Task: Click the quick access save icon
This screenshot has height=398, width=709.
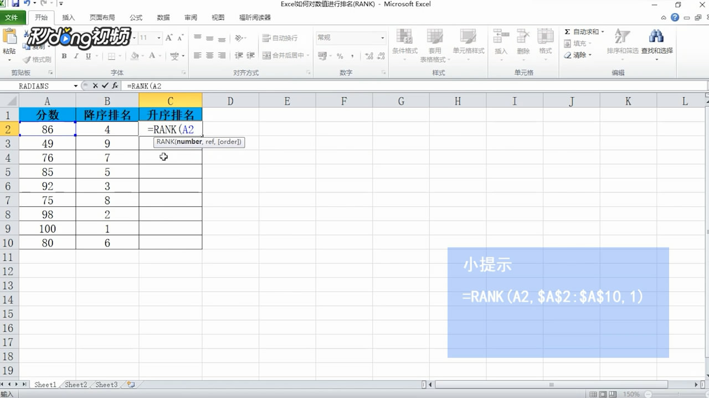Action: tap(16, 4)
